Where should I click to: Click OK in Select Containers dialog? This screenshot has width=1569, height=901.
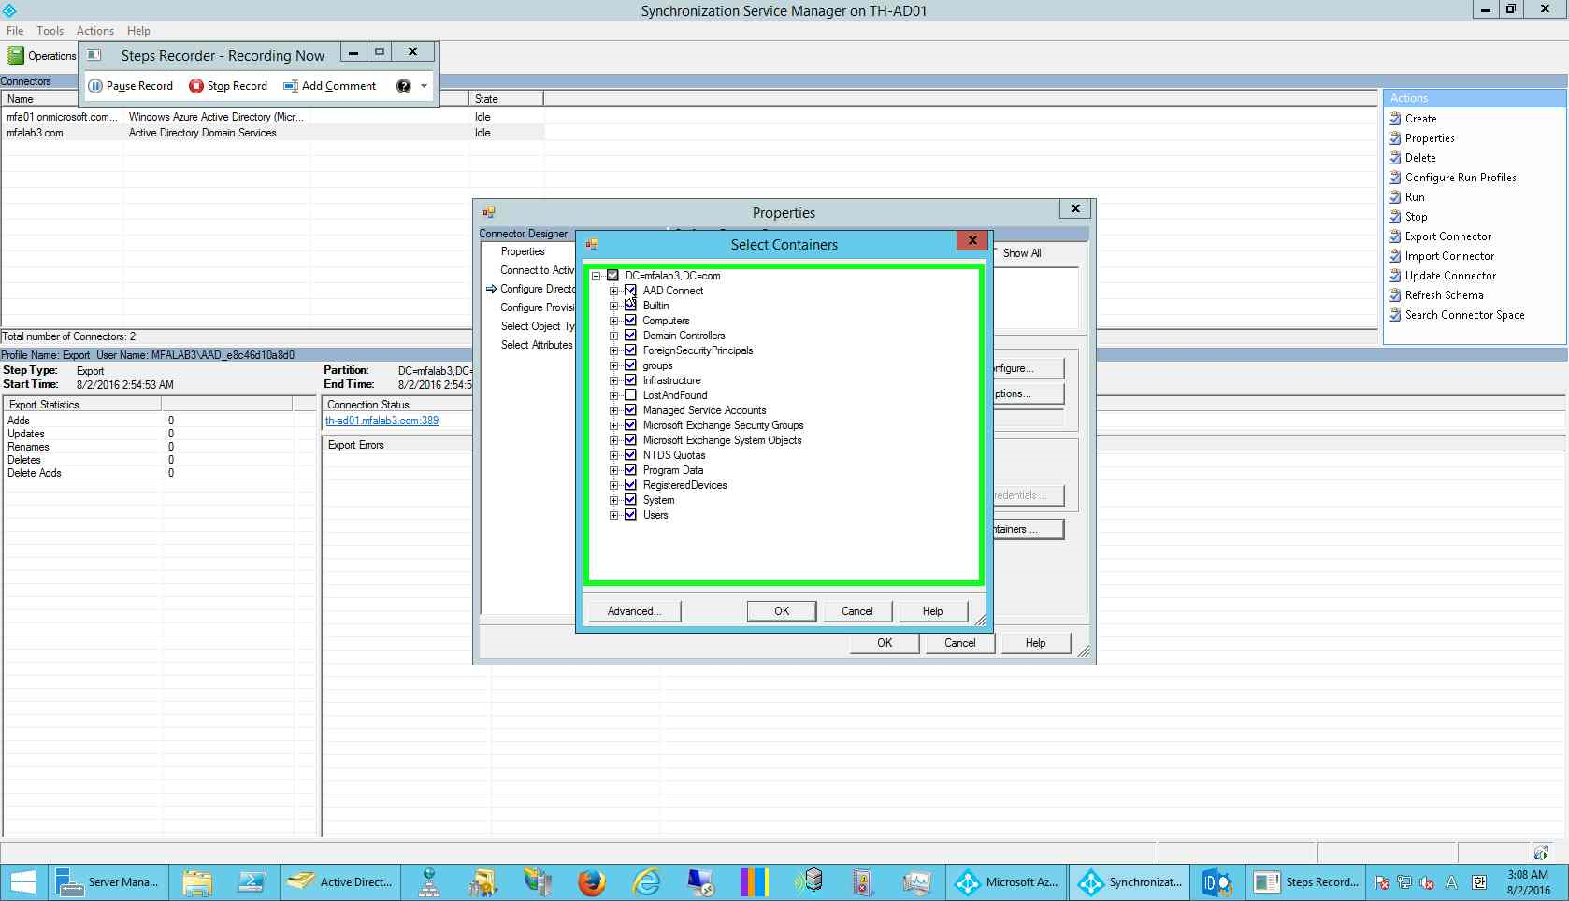pyautogui.click(x=782, y=611)
